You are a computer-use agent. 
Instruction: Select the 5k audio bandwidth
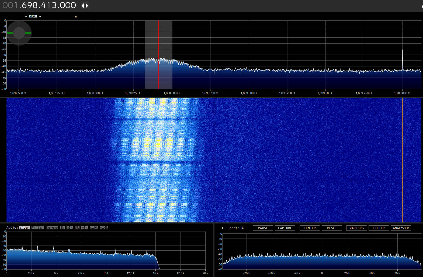tap(77, 228)
